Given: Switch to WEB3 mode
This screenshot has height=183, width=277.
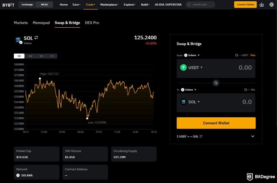Looking at the screenshot, I should (44, 5).
